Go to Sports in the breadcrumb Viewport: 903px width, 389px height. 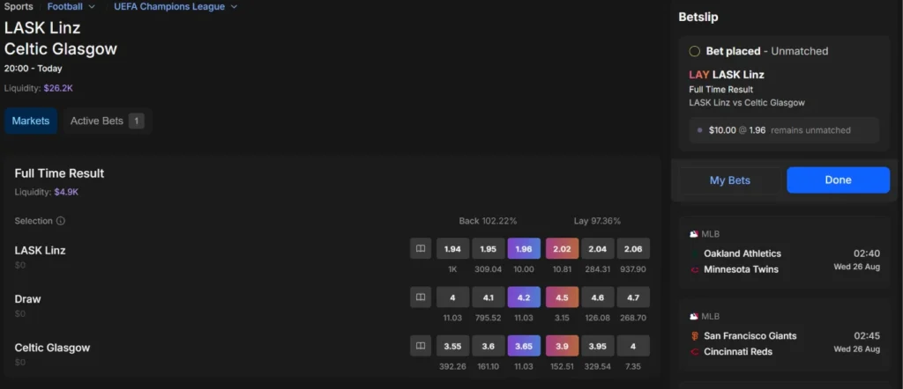(19, 6)
